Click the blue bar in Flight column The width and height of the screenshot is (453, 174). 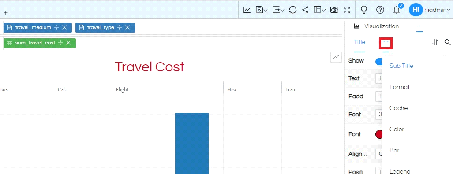[192, 144]
